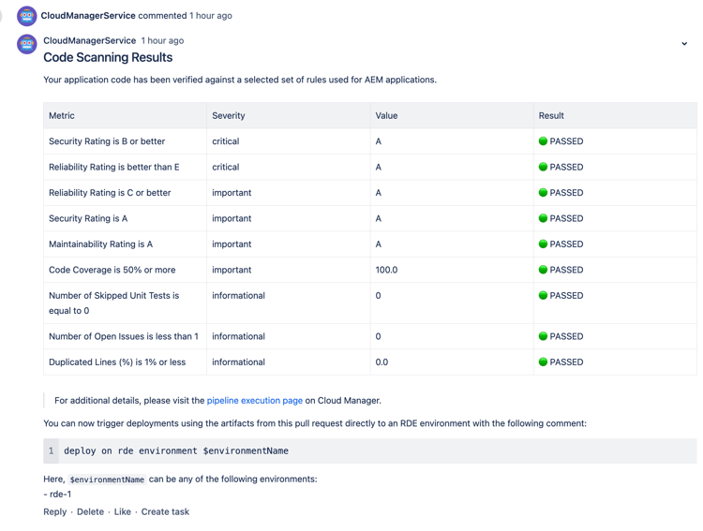The height and width of the screenshot is (531, 703).
Task: Click the $environmentName inline code snippet
Action: 107,479
